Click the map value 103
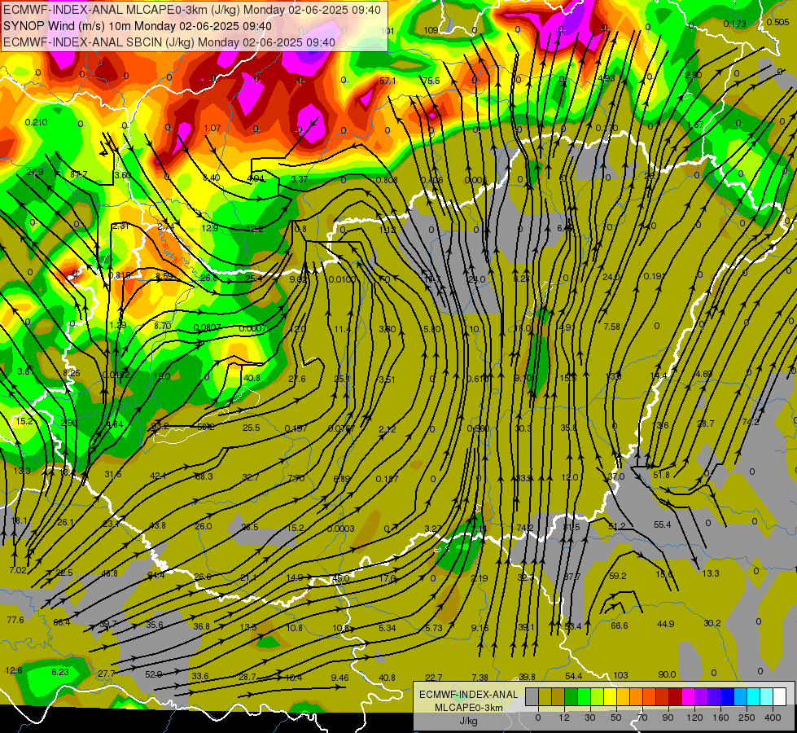797x733 pixels. (x=620, y=675)
